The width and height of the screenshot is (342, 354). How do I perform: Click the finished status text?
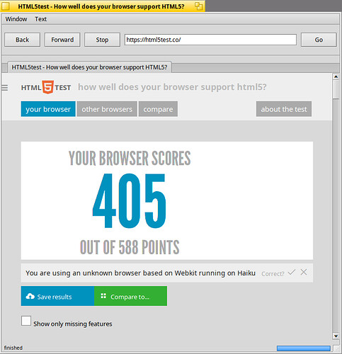click(13, 348)
